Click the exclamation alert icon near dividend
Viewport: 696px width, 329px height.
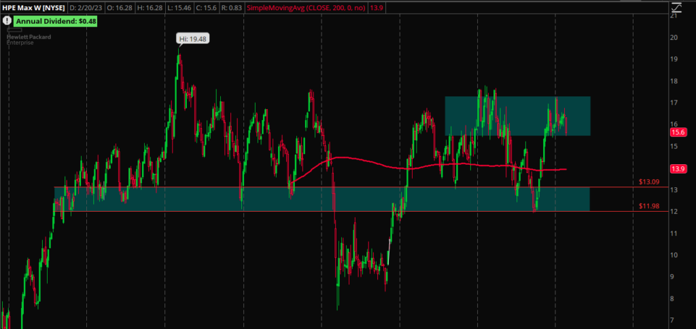(x=7, y=21)
